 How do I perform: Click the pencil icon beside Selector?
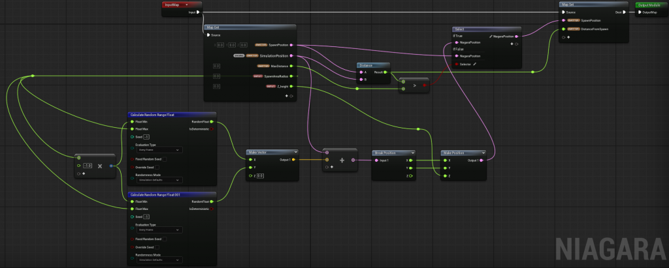pos(475,64)
